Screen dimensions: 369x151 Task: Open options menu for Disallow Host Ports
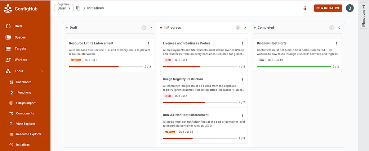[336, 44]
